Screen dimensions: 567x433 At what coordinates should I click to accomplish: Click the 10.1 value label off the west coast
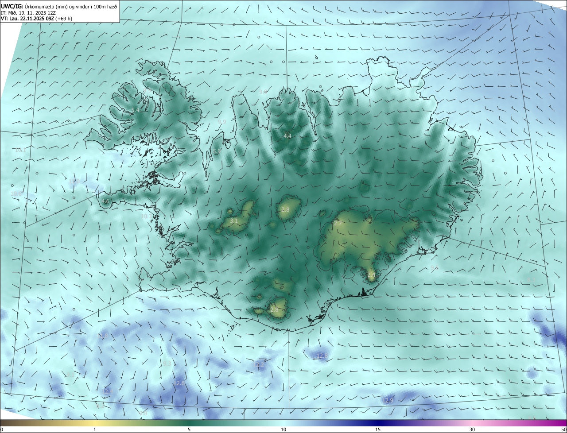(20, 150)
